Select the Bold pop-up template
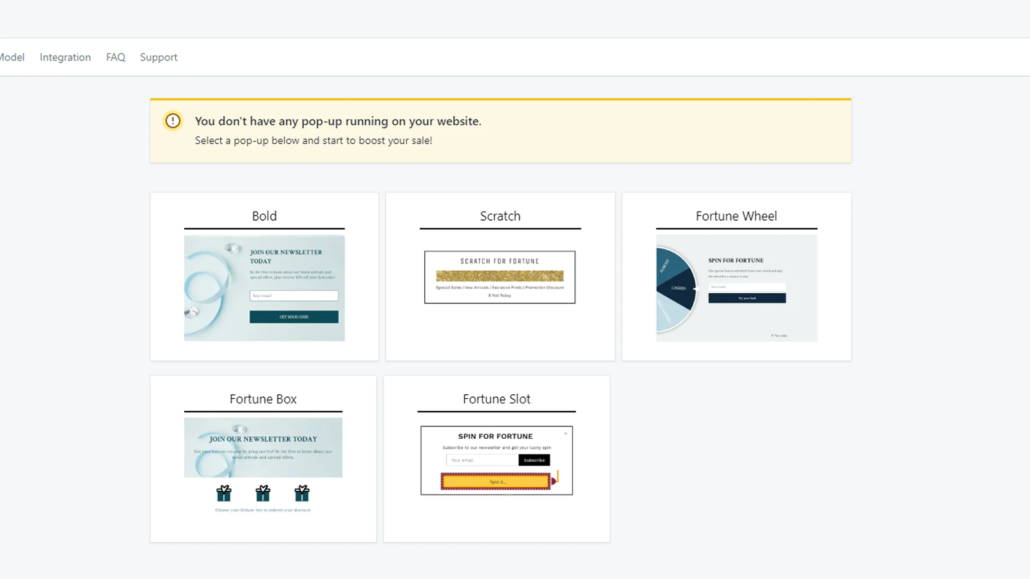This screenshot has width=1030, height=579. point(264,216)
